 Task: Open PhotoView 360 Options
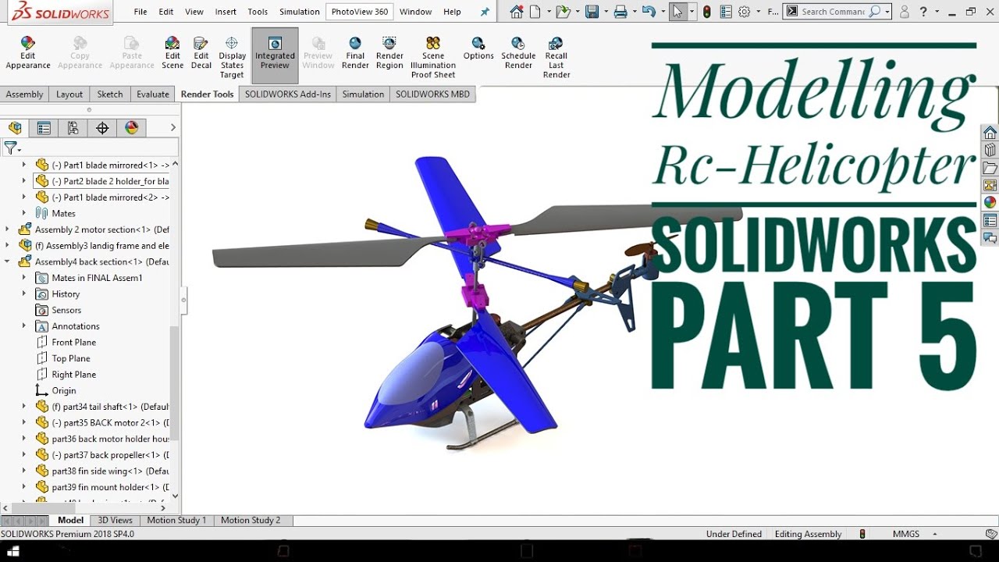pyautogui.click(x=478, y=49)
